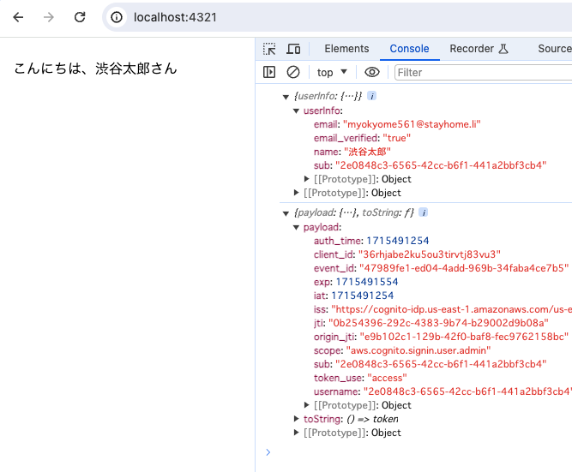Click the browser back arrow

click(x=18, y=17)
